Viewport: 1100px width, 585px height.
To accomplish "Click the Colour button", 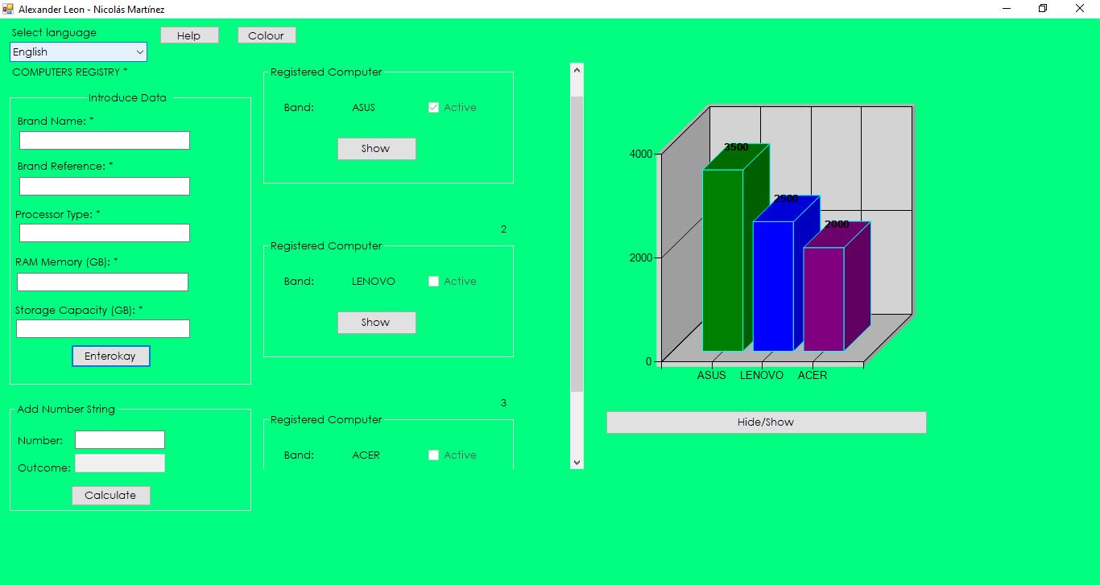I will tap(267, 35).
